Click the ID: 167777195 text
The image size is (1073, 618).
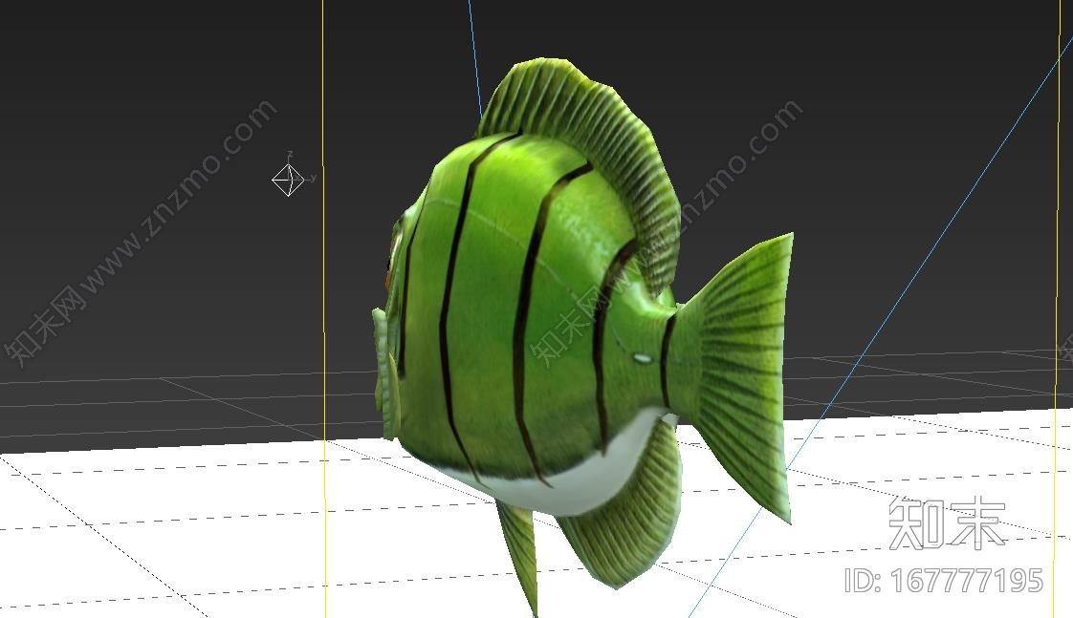tap(943, 580)
